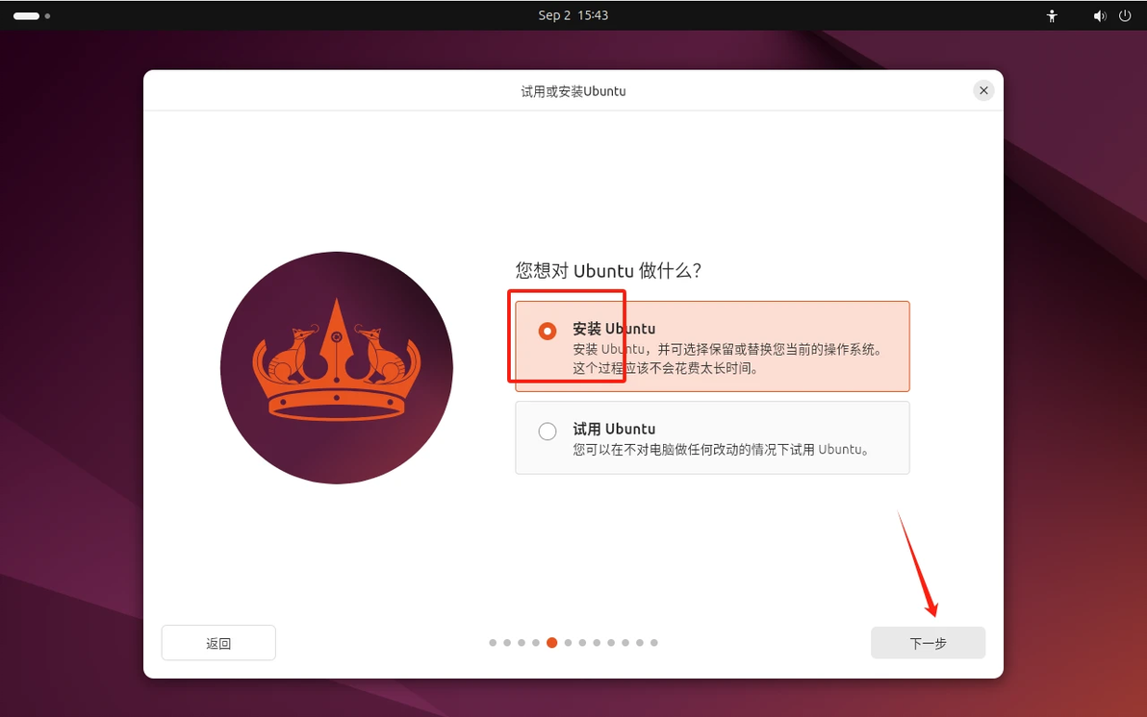Open the volume icon in top bar

point(1100,15)
